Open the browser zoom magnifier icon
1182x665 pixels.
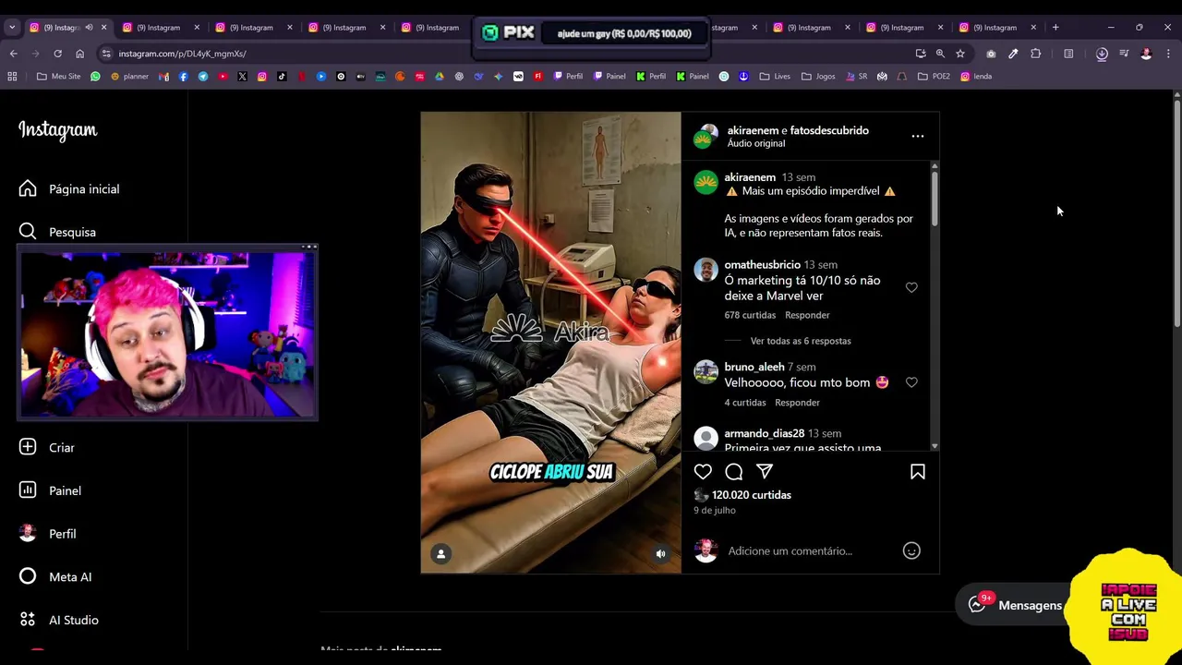pyautogui.click(x=940, y=54)
